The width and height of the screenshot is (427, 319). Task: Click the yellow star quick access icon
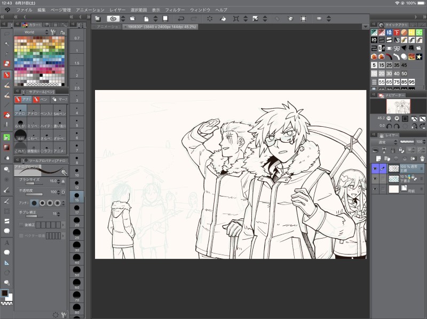419,56
